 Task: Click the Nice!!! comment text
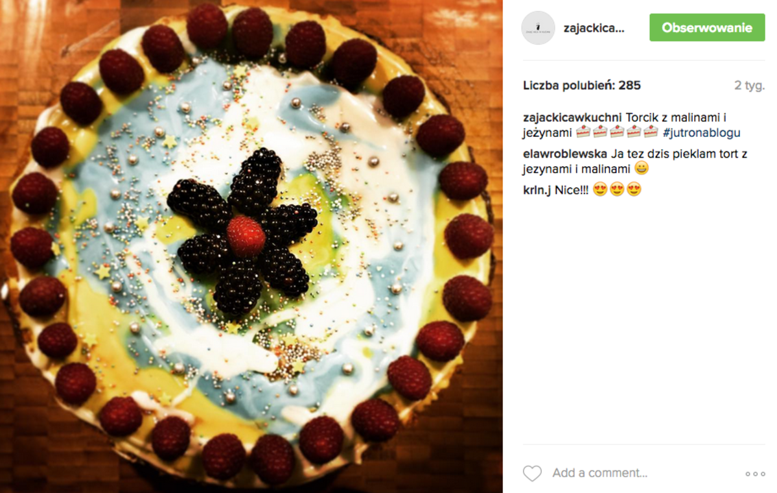tap(572, 190)
